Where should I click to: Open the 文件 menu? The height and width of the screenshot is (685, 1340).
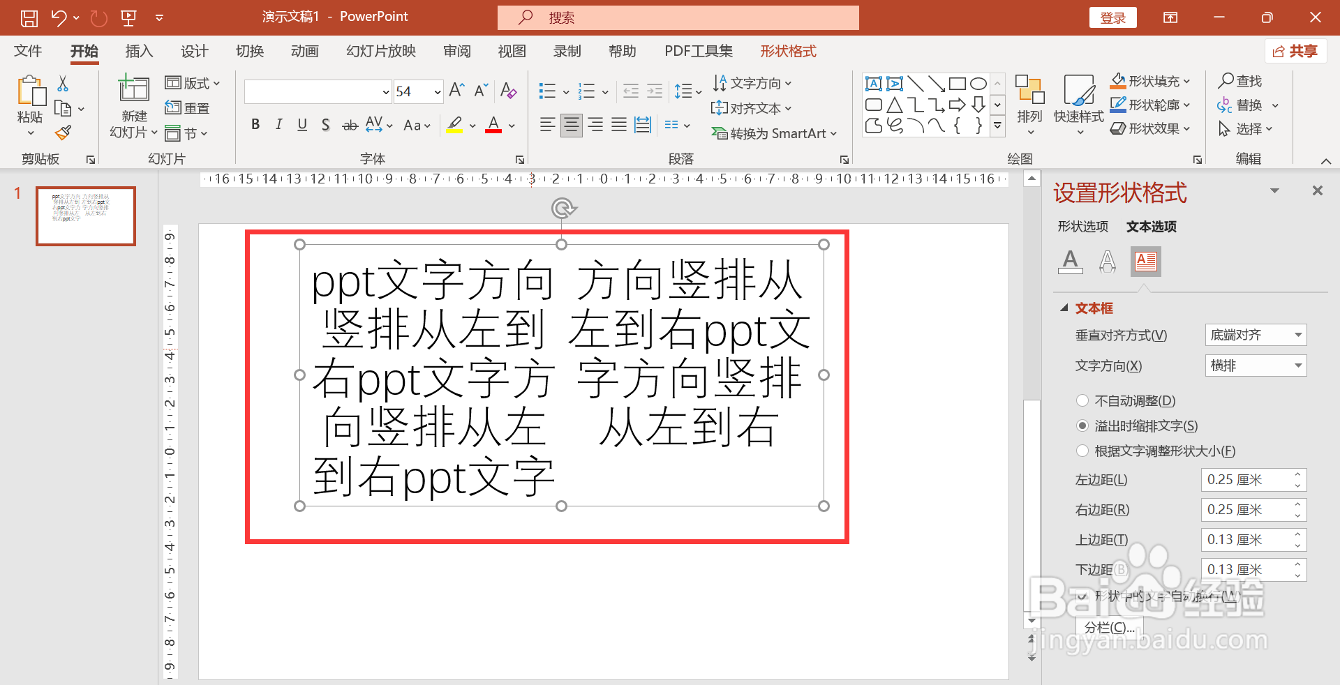click(28, 51)
